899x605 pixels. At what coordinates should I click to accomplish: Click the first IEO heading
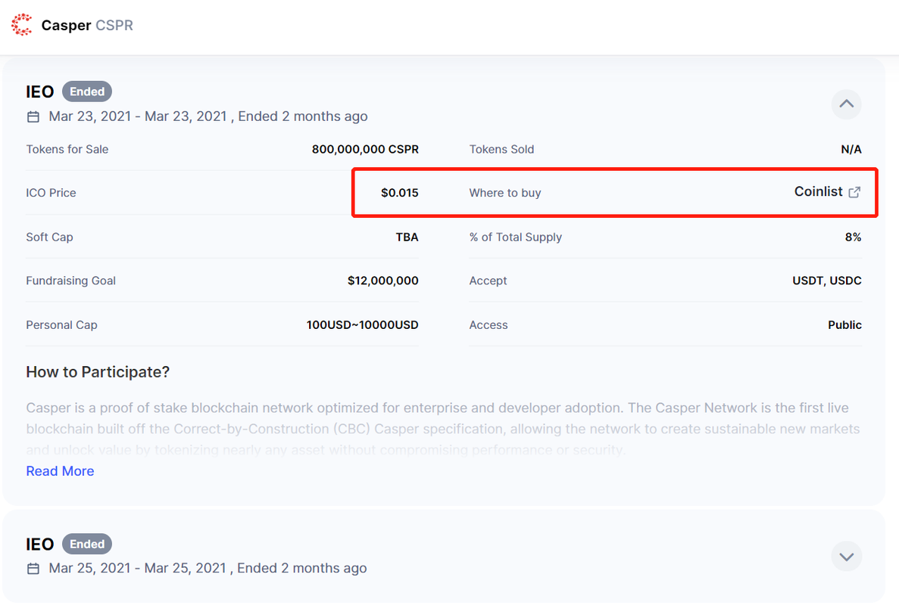tap(39, 92)
